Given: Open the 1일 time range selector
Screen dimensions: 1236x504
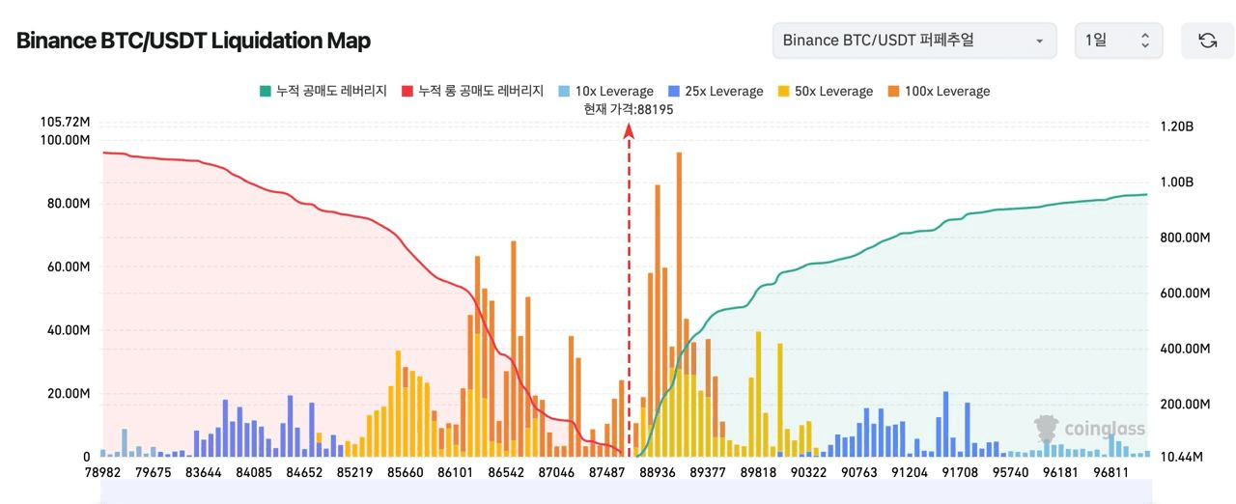Looking at the screenshot, I should [1117, 41].
